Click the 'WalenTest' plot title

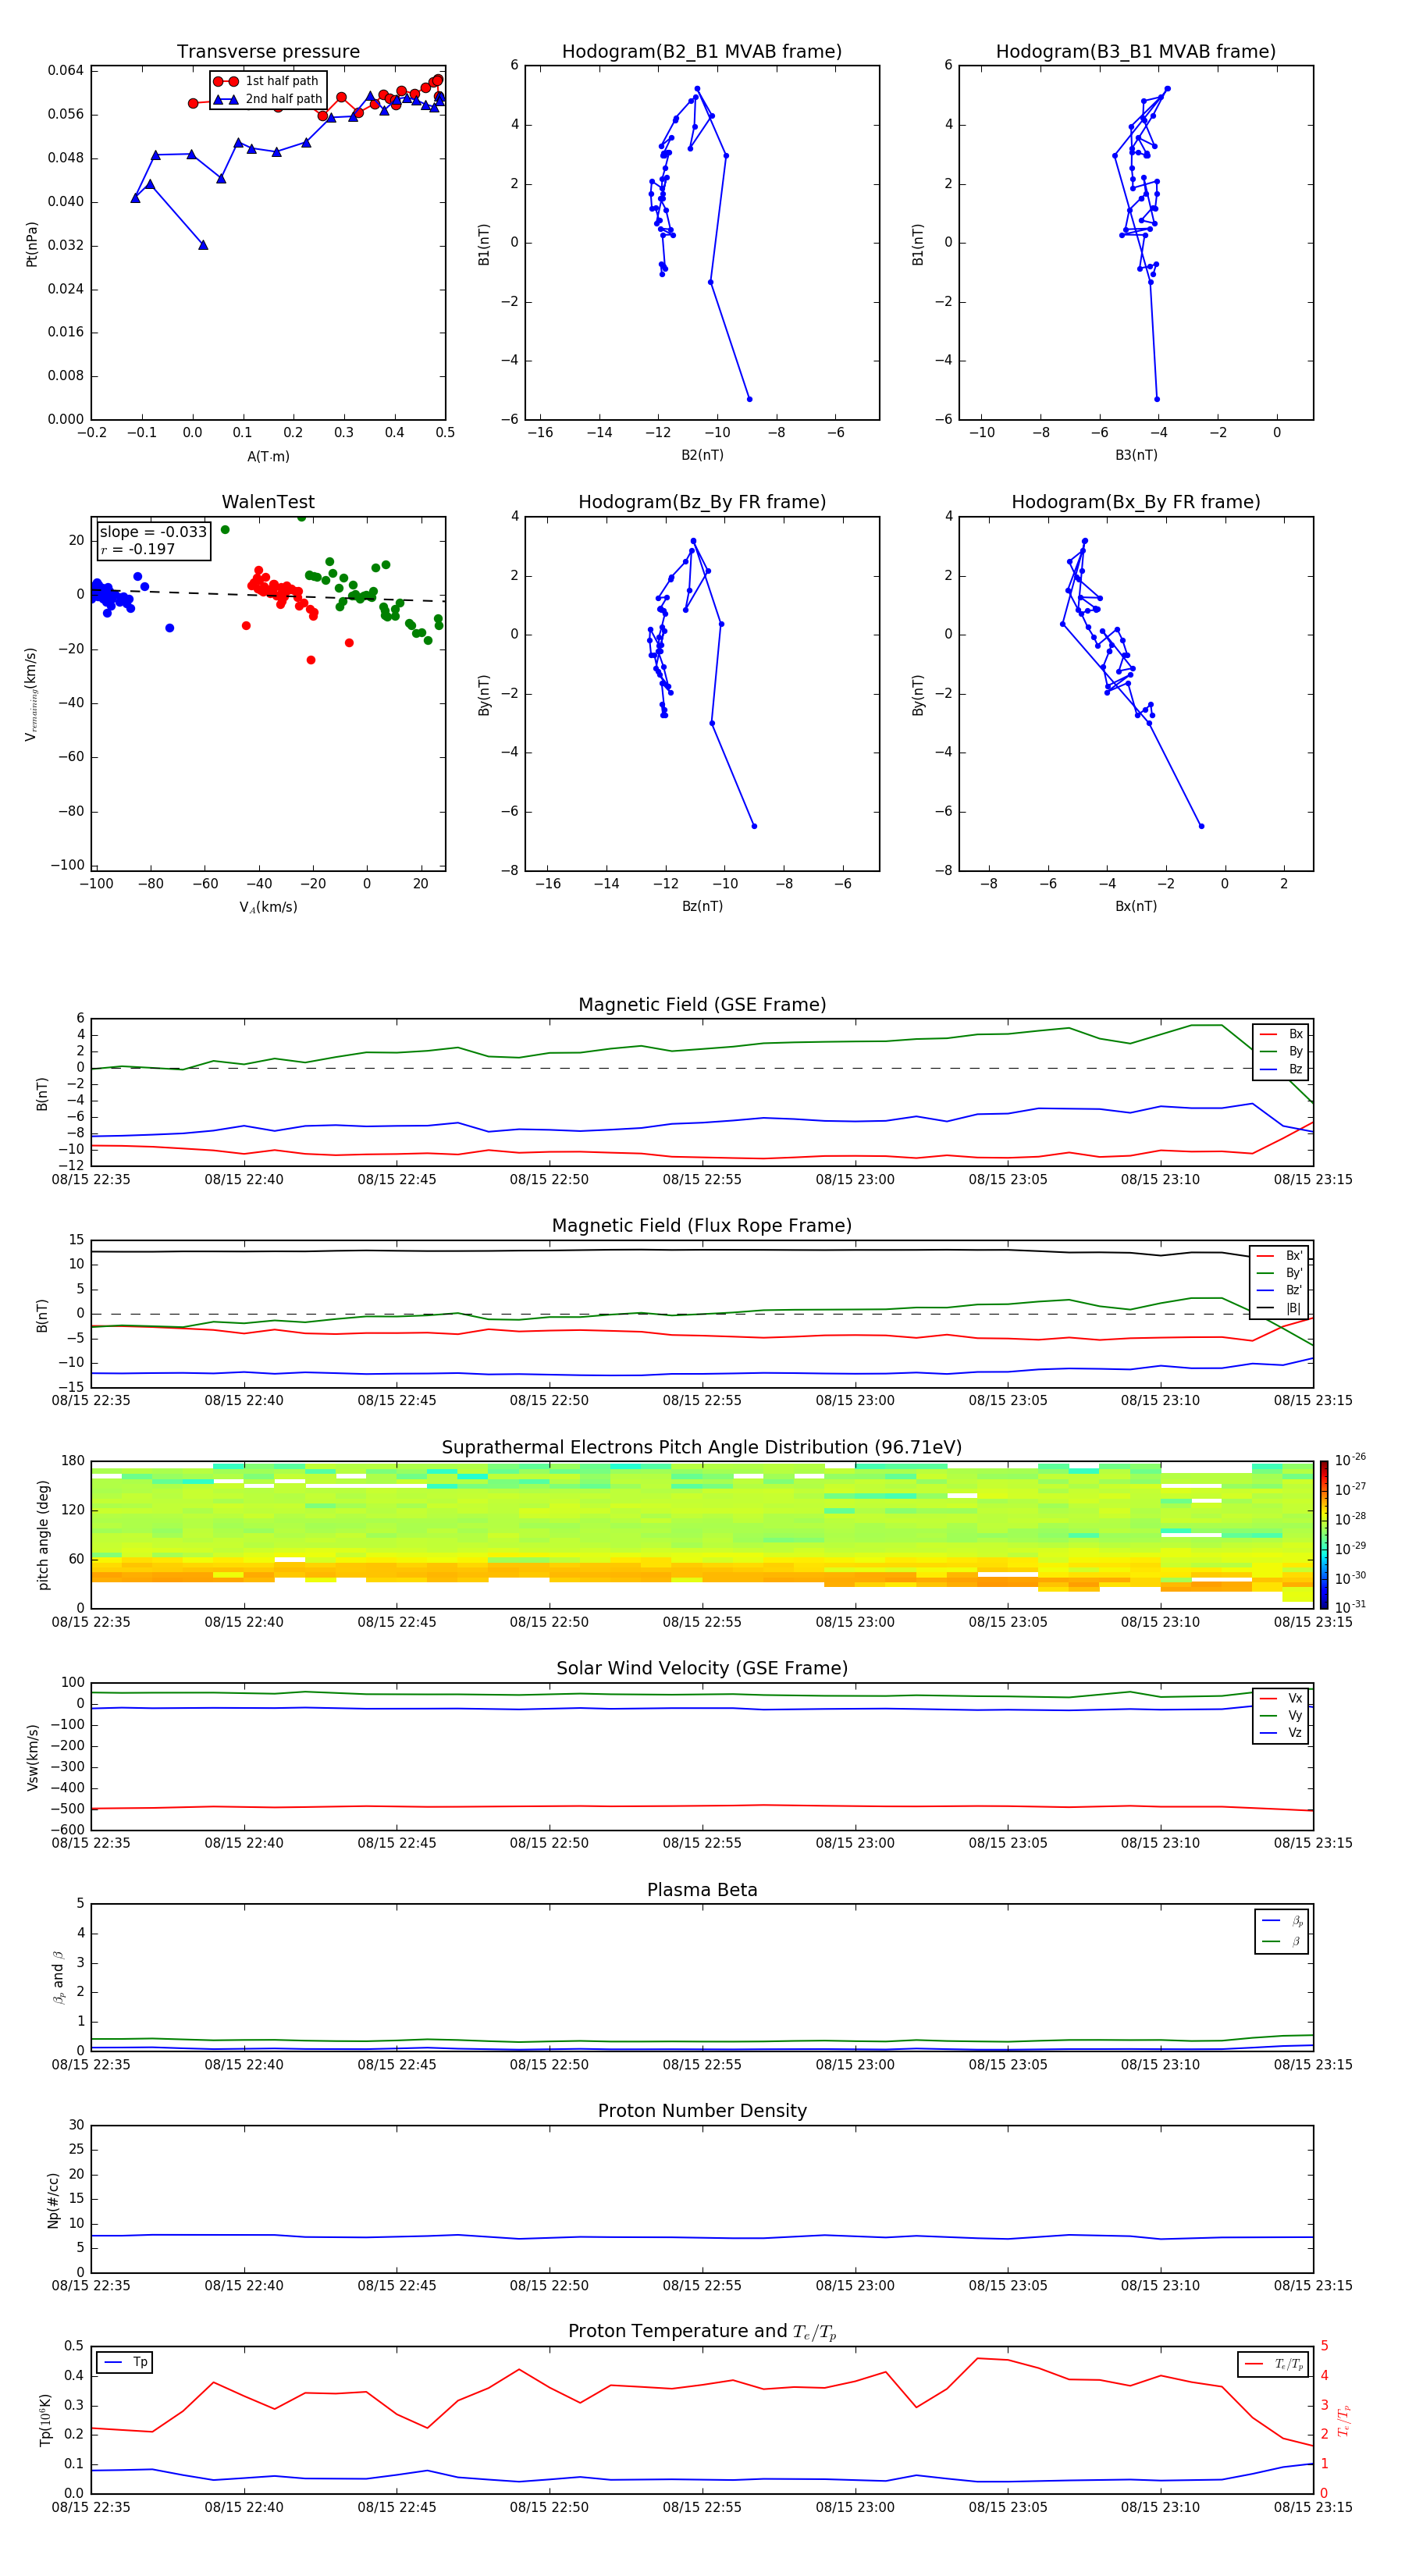(268, 502)
